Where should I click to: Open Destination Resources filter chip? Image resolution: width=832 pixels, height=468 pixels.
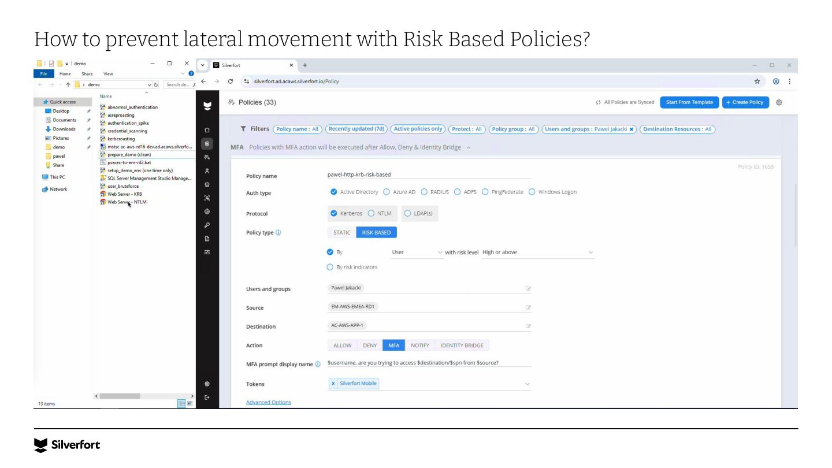[677, 129]
